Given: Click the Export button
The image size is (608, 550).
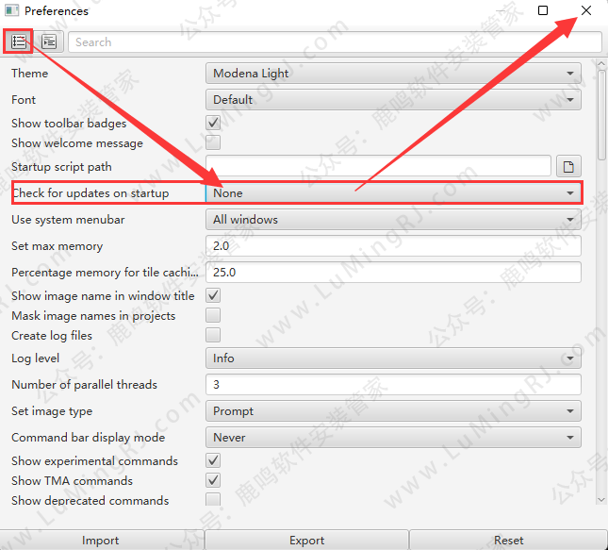Looking at the screenshot, I should pyautogui.click(x=306, y=541).
